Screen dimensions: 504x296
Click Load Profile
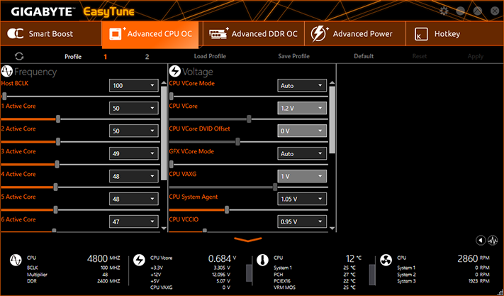point(210,56)
